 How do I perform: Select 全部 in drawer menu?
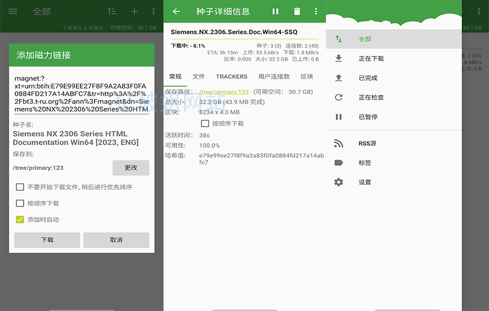393,39
